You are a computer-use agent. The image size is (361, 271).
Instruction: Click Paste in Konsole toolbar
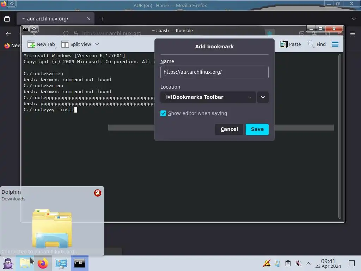(290, 44)
